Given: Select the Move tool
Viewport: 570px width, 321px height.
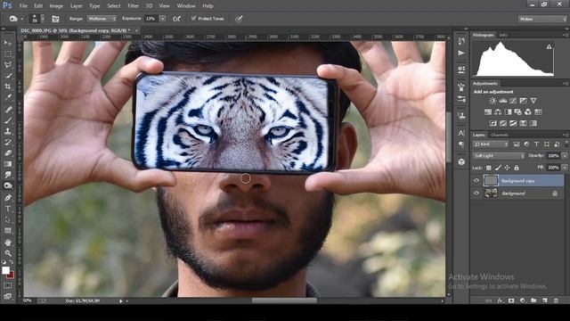Looking at the screenshot, I should (8, 43).
